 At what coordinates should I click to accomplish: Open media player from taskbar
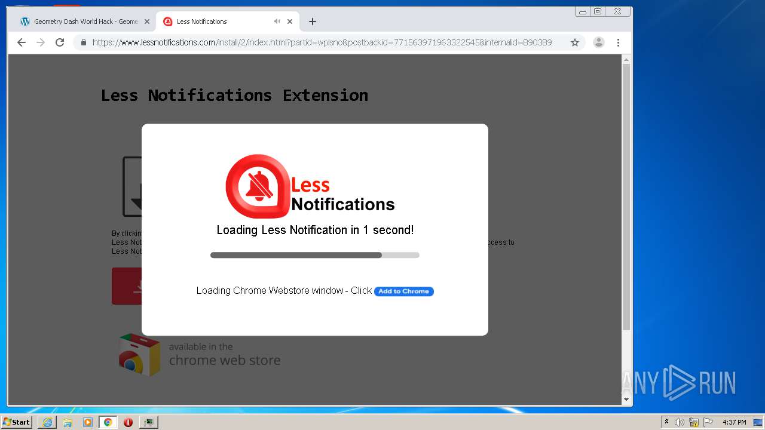tap(88, 422)
